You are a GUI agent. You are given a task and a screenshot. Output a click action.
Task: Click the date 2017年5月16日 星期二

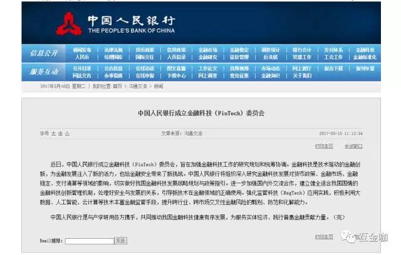coord(63,86)
